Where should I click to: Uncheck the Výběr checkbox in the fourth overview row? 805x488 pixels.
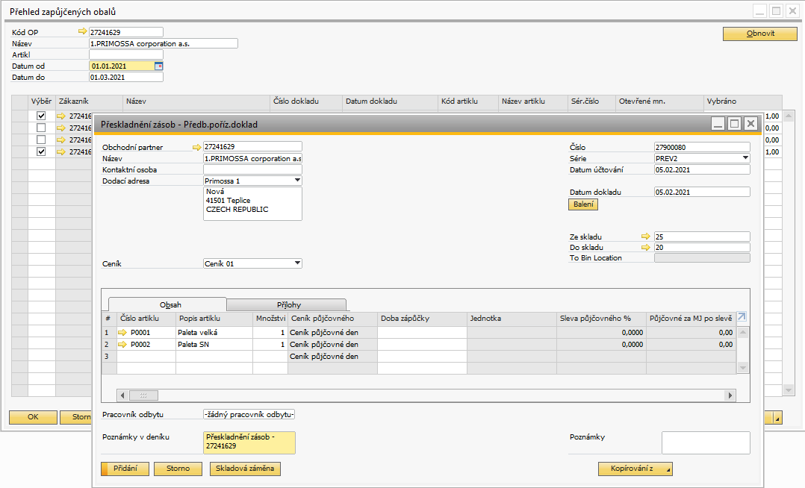click(41, 152)
